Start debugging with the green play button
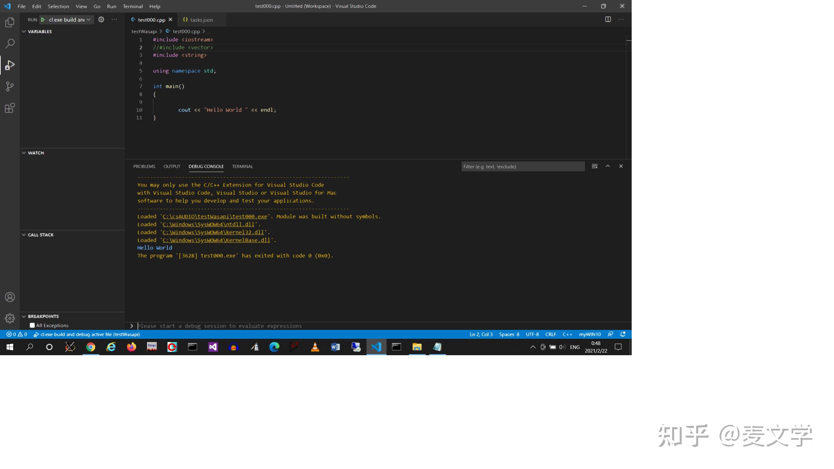The height and width of the screenshot is (469, 834). click(x=43, y=19)
